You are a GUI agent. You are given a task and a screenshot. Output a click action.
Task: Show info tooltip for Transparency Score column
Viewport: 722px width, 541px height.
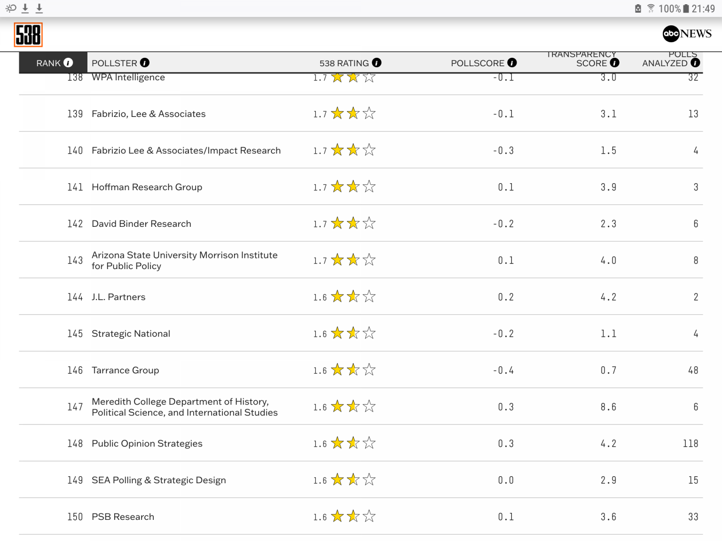pos(614,62)
